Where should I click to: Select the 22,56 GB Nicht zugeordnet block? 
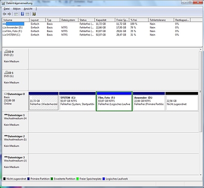(x=182, y=101)
